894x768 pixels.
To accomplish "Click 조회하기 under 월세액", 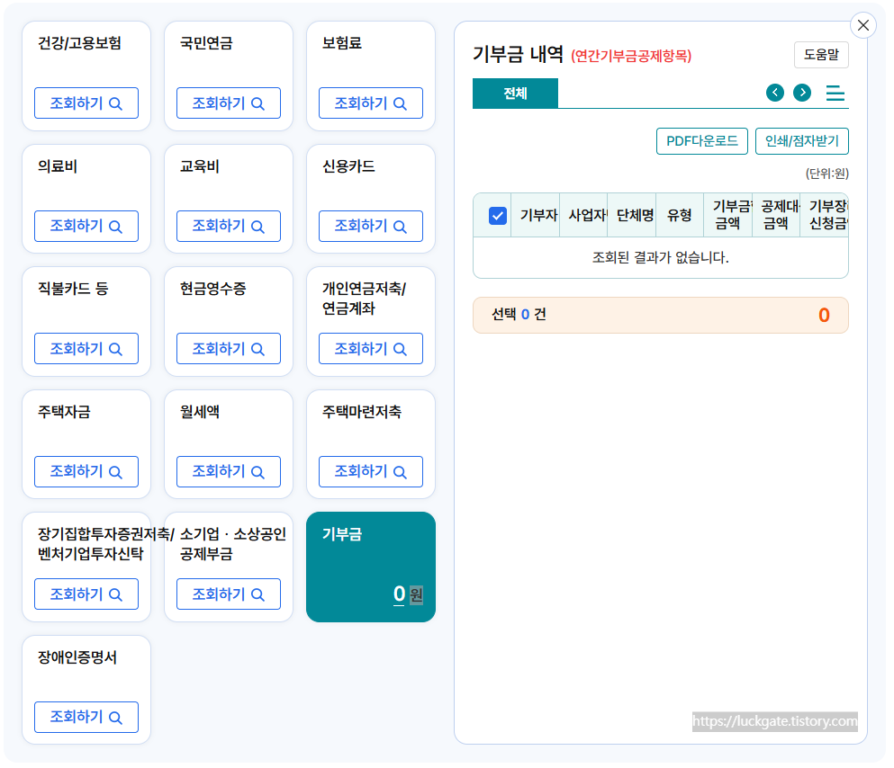I will [229, 471].
